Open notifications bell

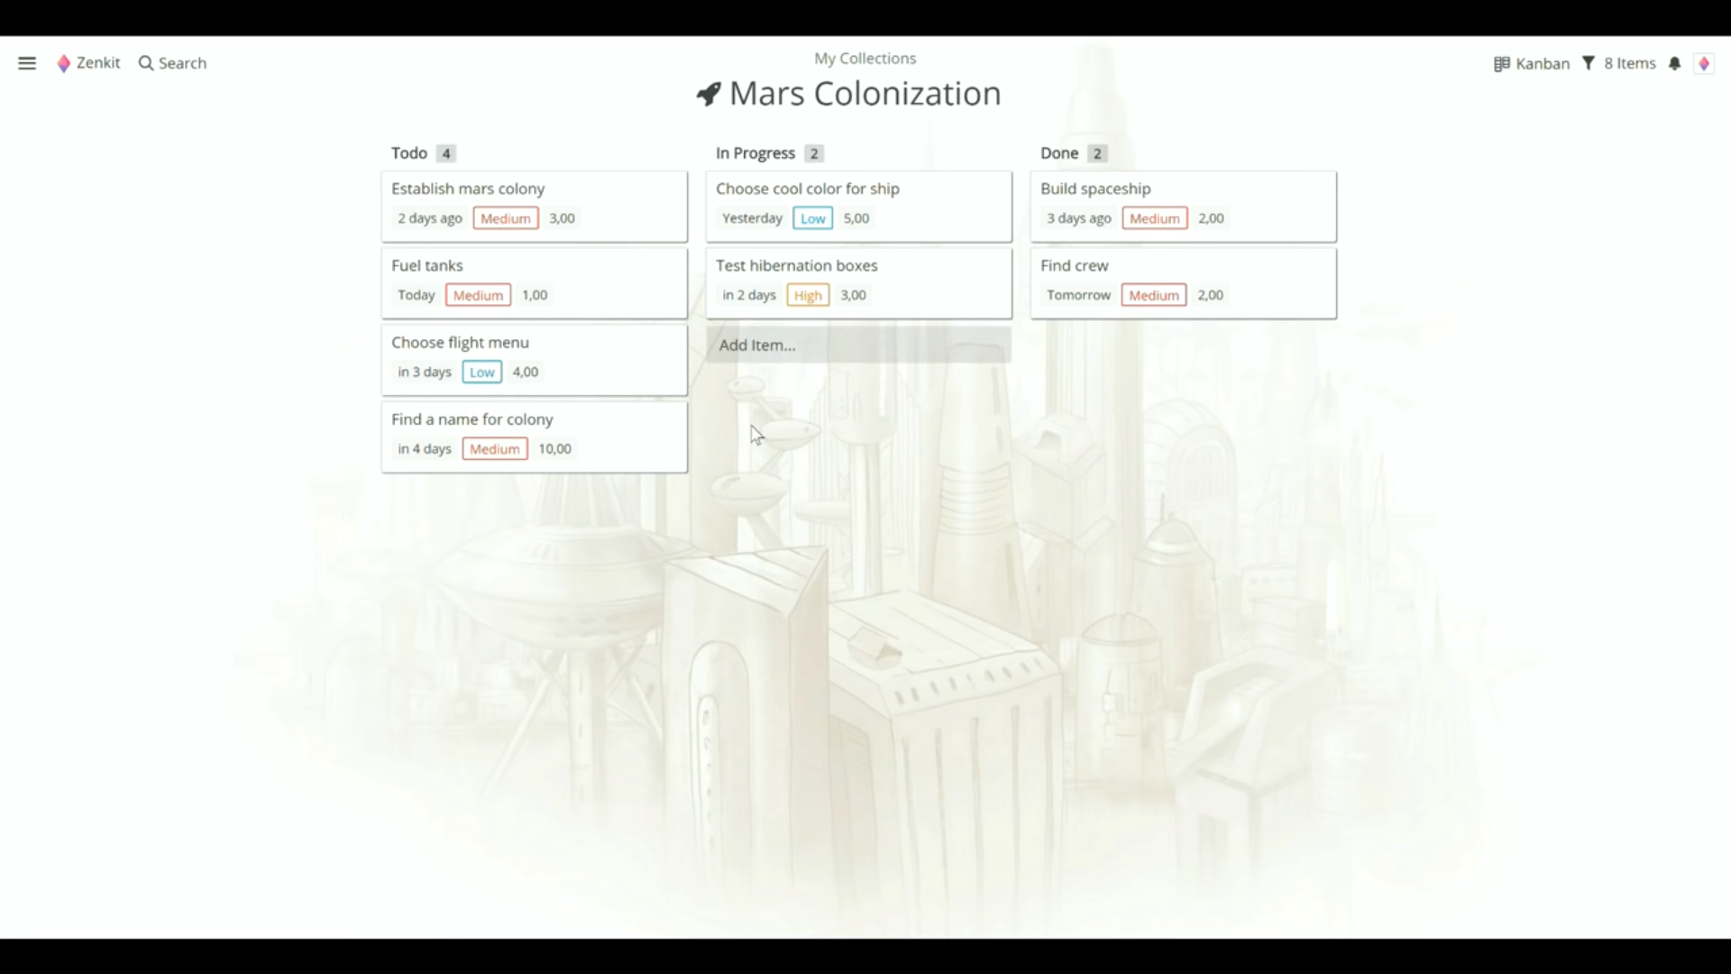[x=1674, y=63]
